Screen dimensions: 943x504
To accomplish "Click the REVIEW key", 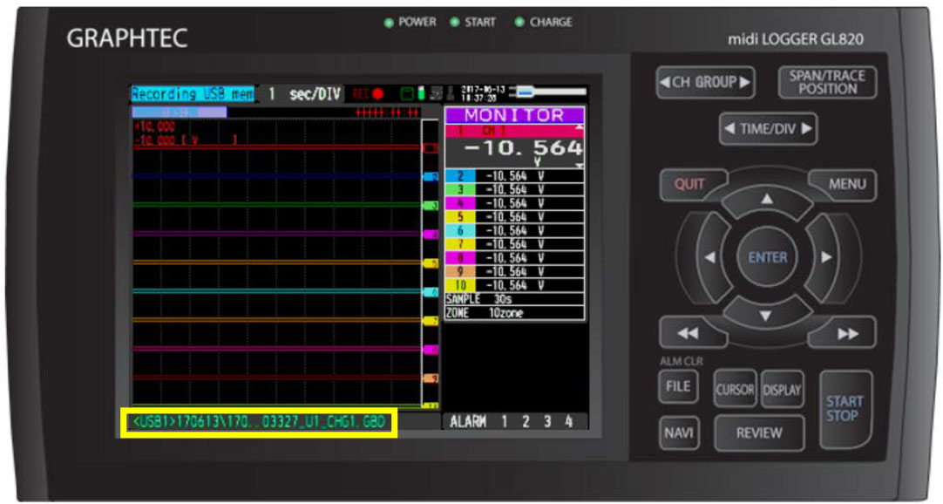I will tap(759, 432).
